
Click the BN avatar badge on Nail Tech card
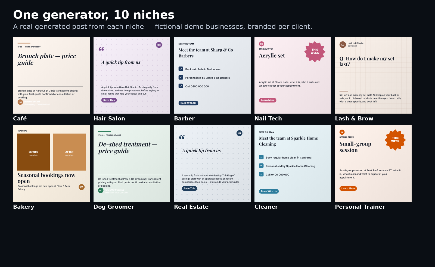coord(262,44)
